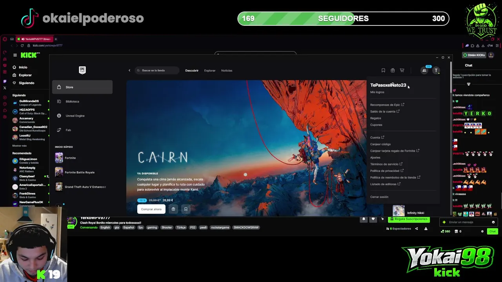This screenshot has width=502, height=282.
Task: Open Kick chat settings gear icon
Action: (x=482, y=231)
